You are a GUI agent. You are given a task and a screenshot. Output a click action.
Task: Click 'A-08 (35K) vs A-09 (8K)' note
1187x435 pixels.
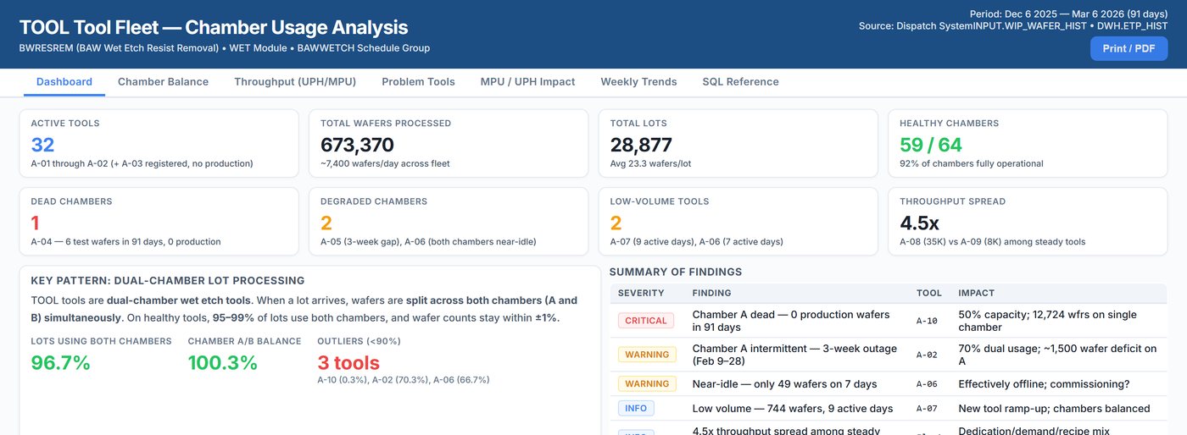coord(992,242)
